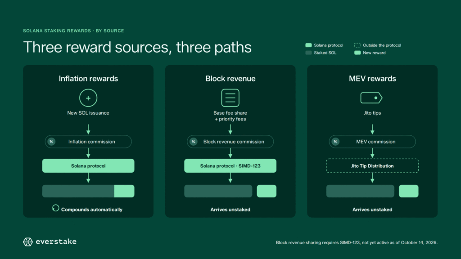Viewport: 461px width, 259px height.
Task: Click the Everstake hexagon logo icon
Action: [28, 241]
